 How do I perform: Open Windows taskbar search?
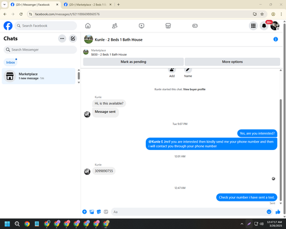tap(17, 224)
